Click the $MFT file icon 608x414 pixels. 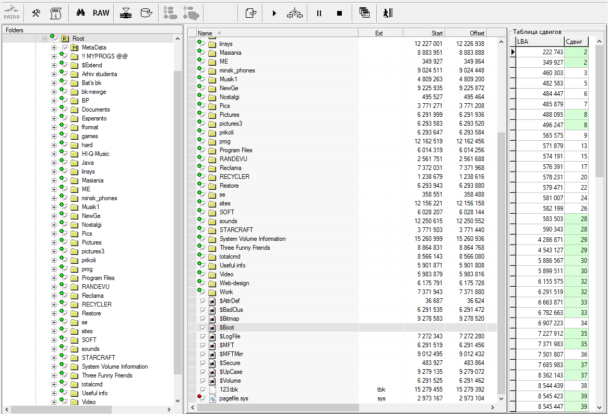pyautogui.click(x=212, y=345)
